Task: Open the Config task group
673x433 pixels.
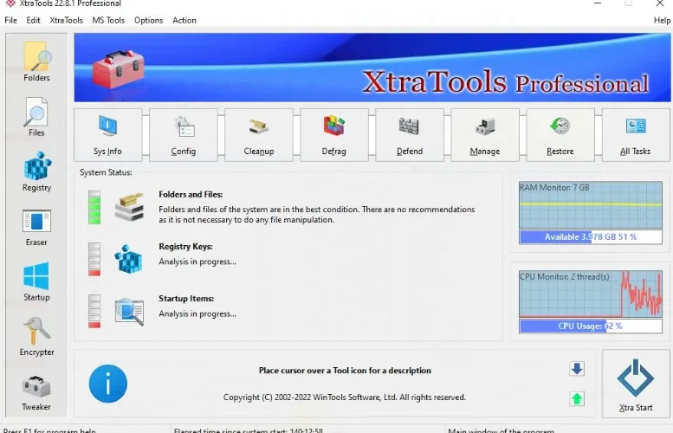Action: pos(184,135)
